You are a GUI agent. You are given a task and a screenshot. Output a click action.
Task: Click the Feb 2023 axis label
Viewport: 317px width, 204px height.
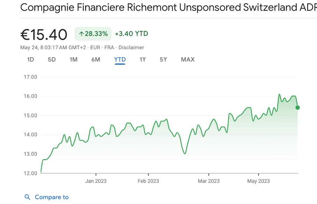coord(148,181)
